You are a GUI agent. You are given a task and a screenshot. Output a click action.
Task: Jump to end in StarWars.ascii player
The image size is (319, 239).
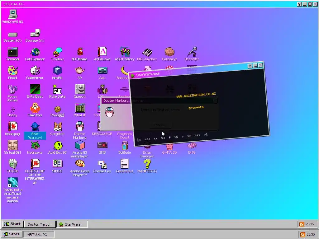(206, 134)
